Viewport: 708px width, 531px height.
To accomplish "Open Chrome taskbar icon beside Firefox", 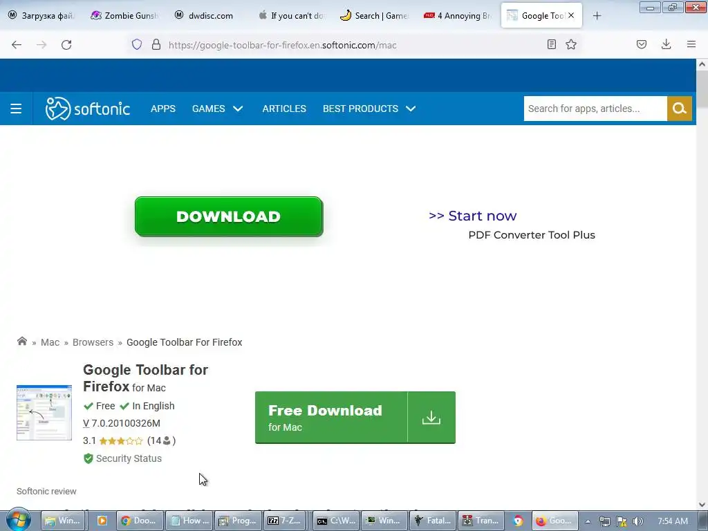I will click(x=518, y=521).
